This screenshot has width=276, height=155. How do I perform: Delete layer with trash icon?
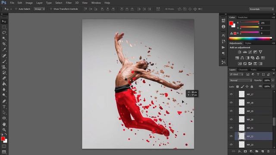(x=268, y=151)
